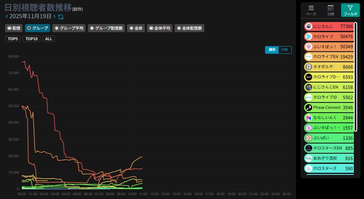The height and width of the screenshot is (199, 364).
Task: Click the にじさんじEN group logo
Action: 308,87
